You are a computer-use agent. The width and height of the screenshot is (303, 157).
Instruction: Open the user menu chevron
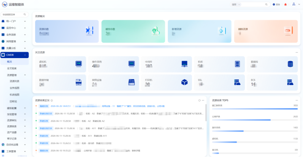pyautogui.click(x=299, y=4)
